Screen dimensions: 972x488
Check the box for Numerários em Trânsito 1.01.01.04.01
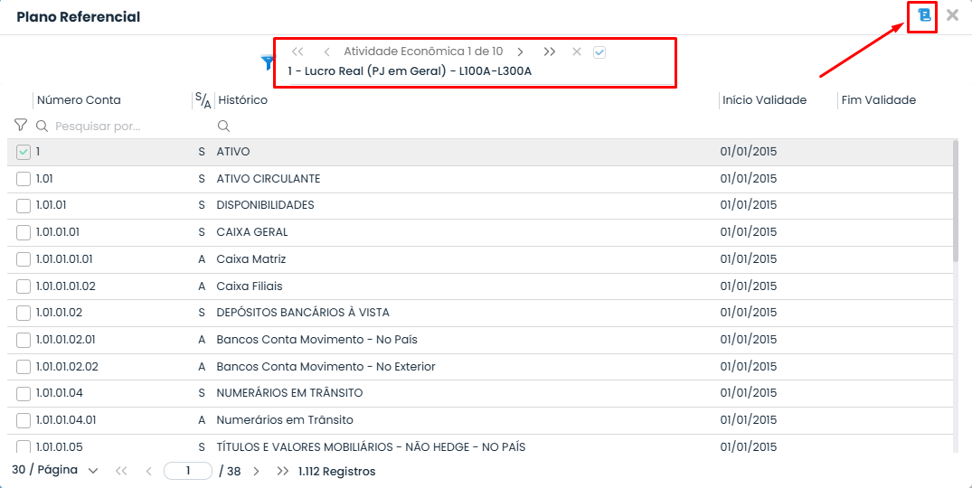click(23, 420)
